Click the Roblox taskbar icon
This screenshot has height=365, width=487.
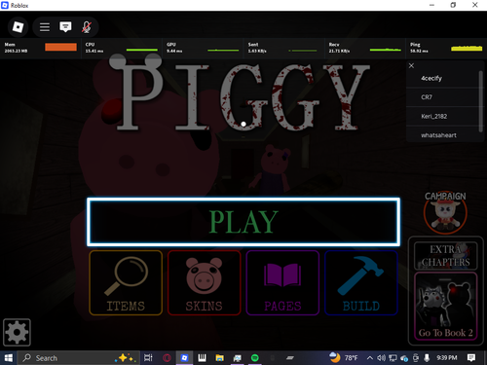pos(184,358)
